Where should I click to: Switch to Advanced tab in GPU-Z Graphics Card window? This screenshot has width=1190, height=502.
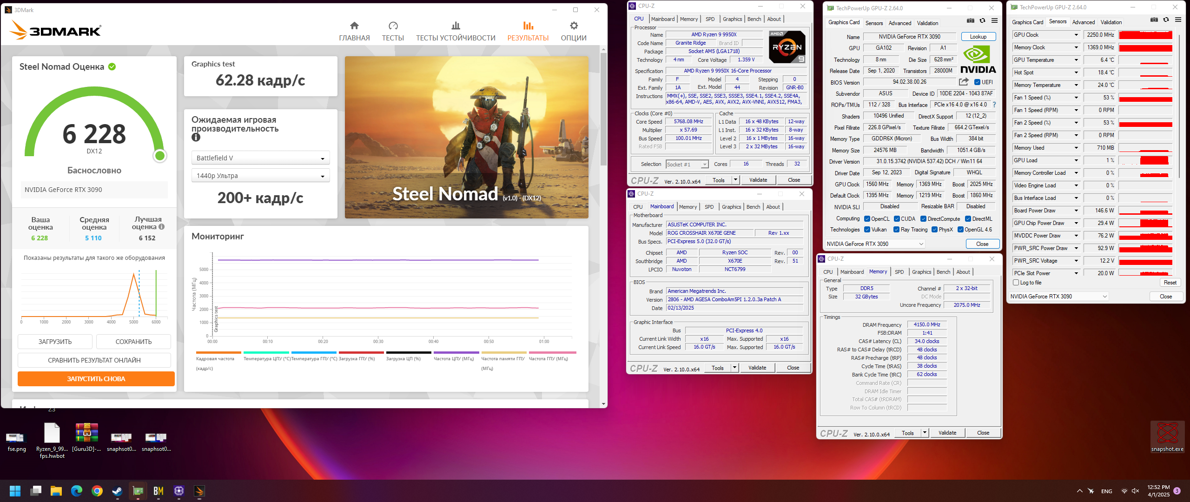900,23
